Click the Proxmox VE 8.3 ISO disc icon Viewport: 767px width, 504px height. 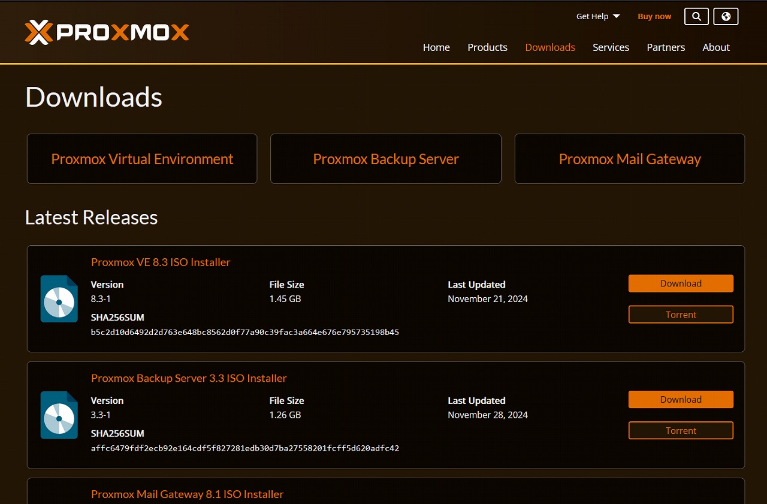click(59, 299)
